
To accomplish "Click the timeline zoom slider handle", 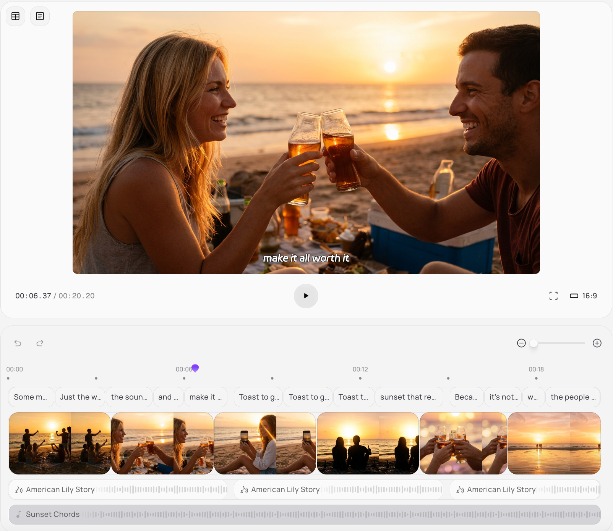I will point(534,343).
